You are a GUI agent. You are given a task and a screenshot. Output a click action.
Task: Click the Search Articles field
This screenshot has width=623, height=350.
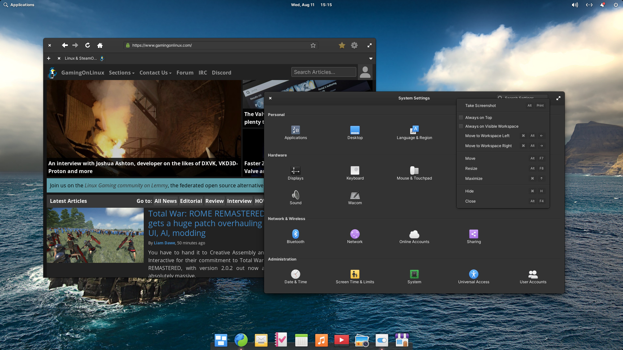click(324, 72)
